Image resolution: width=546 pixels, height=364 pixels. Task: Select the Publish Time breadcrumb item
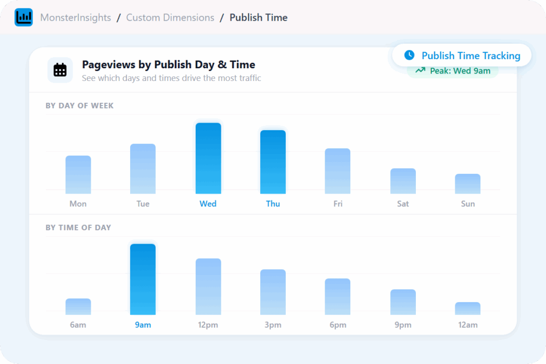coord(258,18)
